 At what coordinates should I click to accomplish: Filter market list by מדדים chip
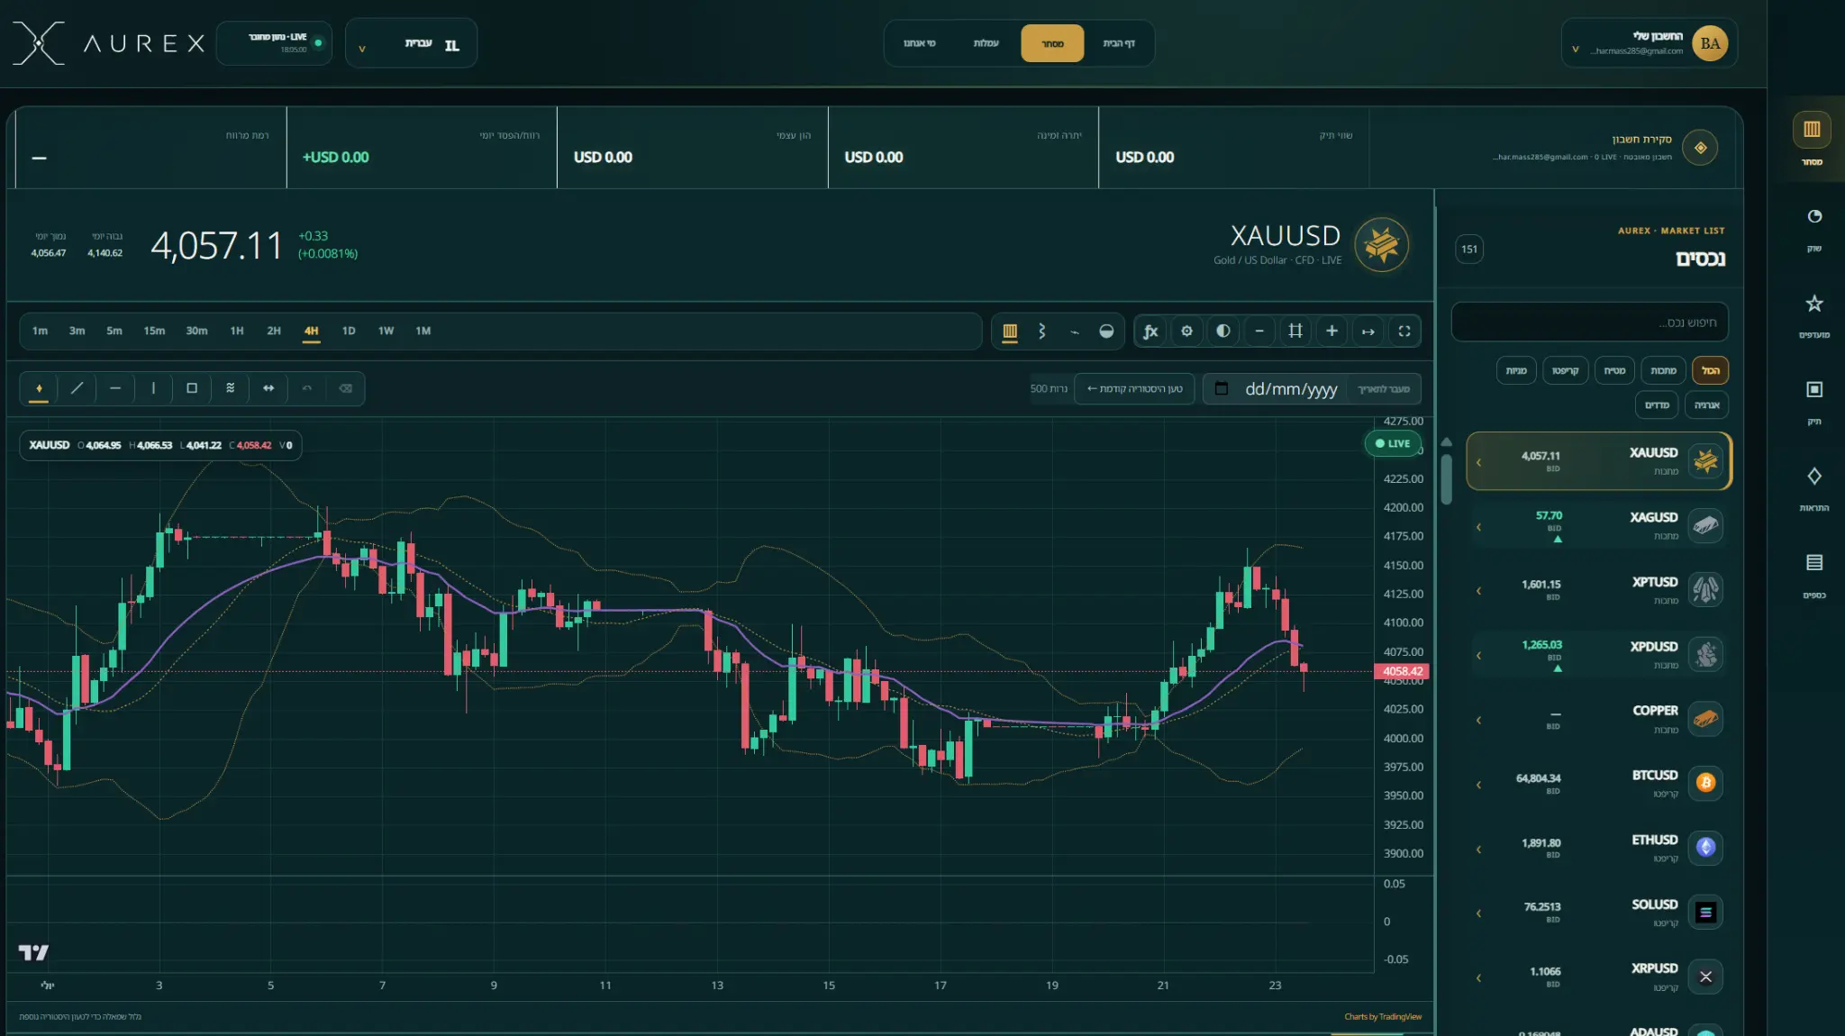(1657, 405)
